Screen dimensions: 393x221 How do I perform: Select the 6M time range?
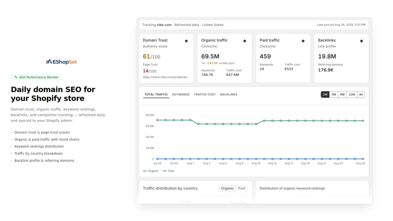(x=342, y=94)
